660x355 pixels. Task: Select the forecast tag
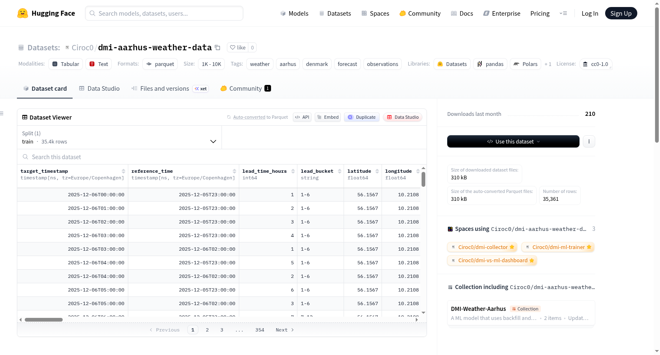point(347,64)
